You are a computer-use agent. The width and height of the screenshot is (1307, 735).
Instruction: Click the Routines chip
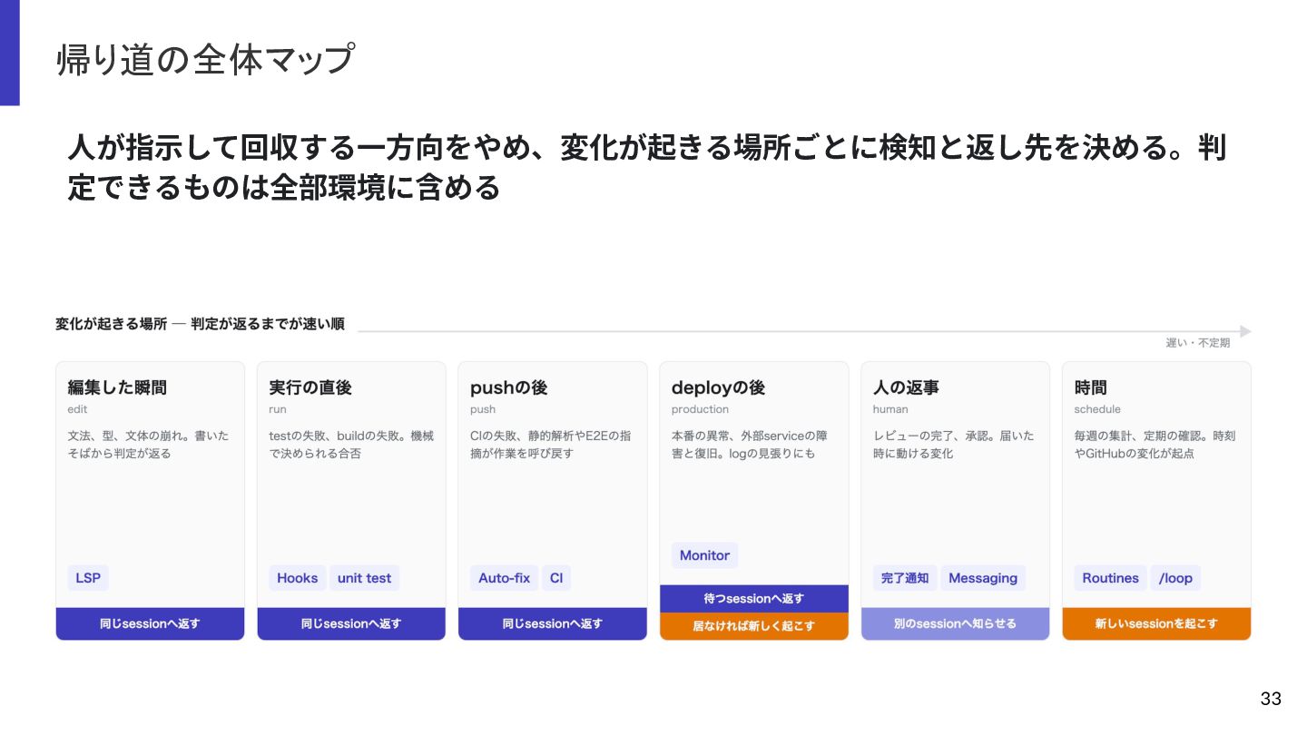pos(1111,578)
